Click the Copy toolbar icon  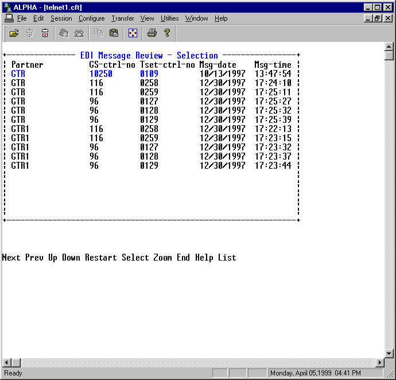[99, 33]
